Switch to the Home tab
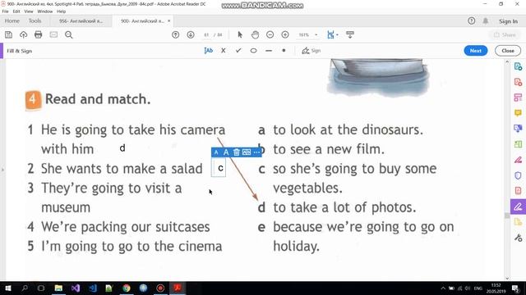This screenshot has height=295, width=526. pyautogui.click(x=12, y=20)
